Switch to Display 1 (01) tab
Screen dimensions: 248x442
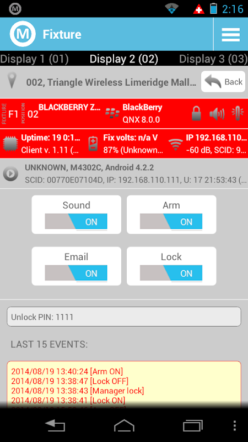pos(34,59)
